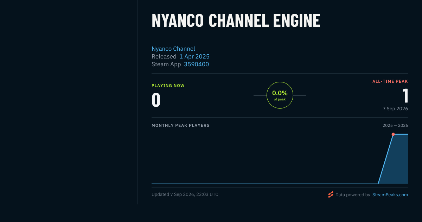Click the 0.0% of peak circle
Image resolution: width=422 pixels, height=222 pixels.
click(x=280, y=95)
